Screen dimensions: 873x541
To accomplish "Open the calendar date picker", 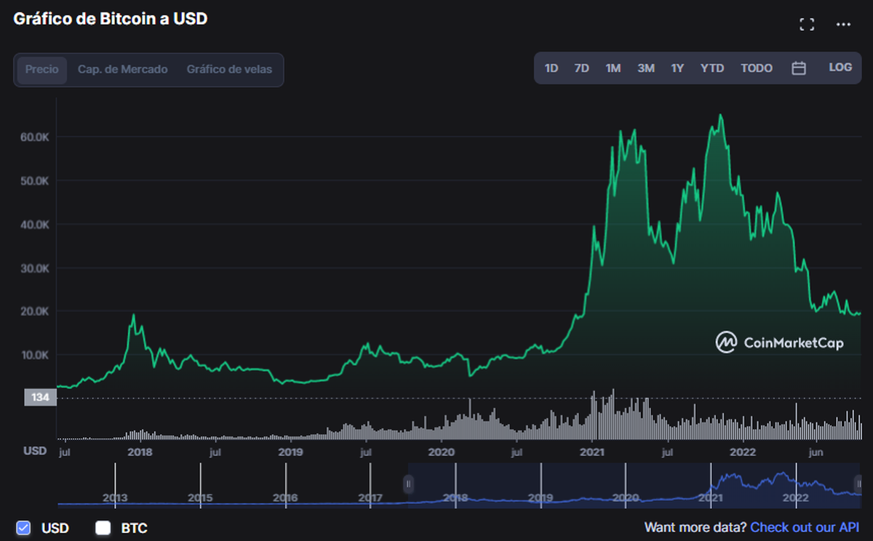I will point(798,67).
